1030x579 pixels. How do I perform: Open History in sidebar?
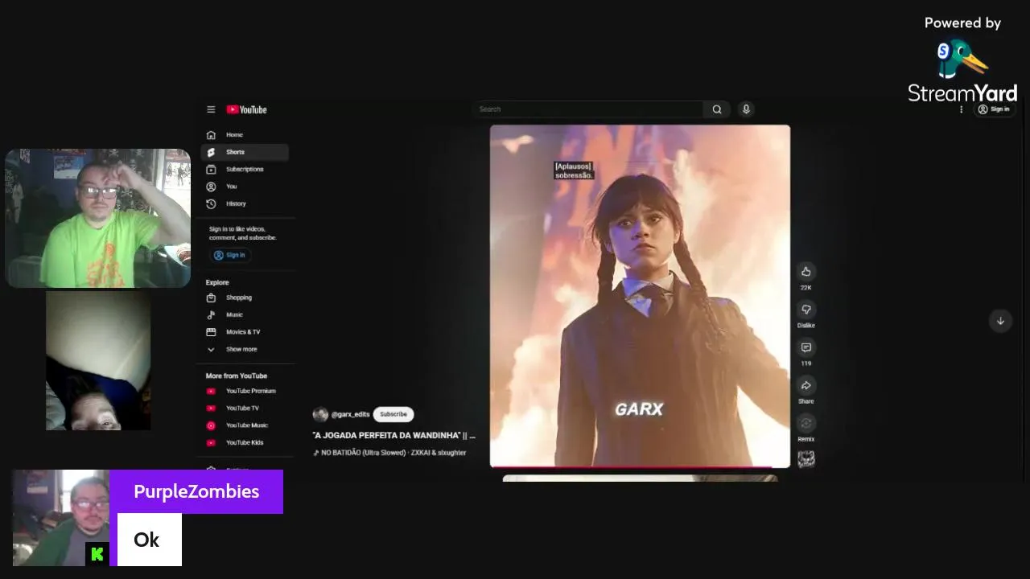pos(245,204)
